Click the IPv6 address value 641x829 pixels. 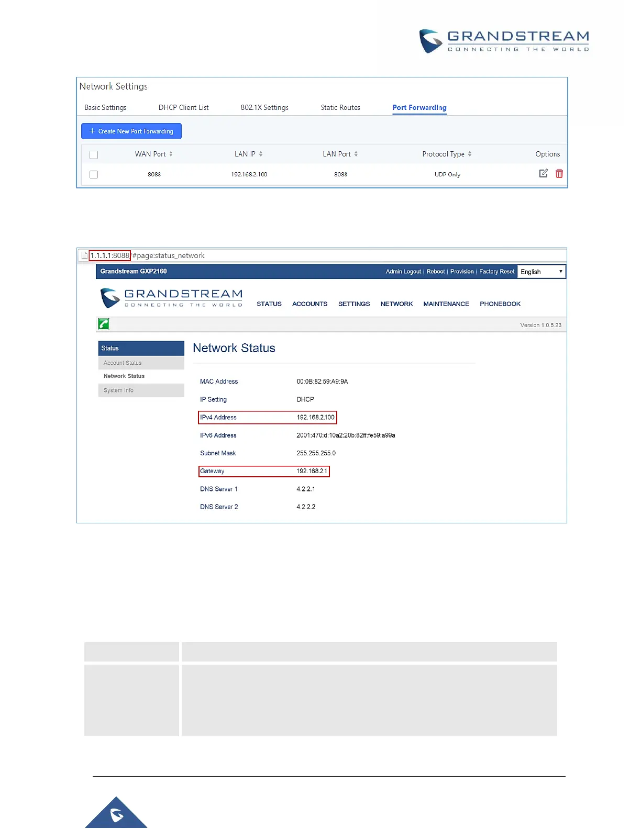(346, 435)
